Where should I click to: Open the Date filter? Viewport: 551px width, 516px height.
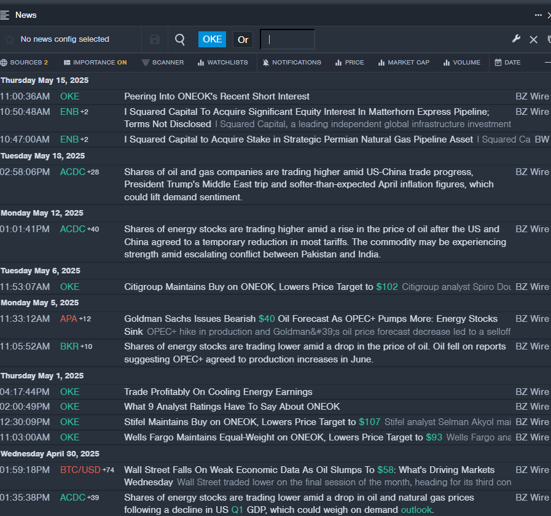(x=508, y=63)
